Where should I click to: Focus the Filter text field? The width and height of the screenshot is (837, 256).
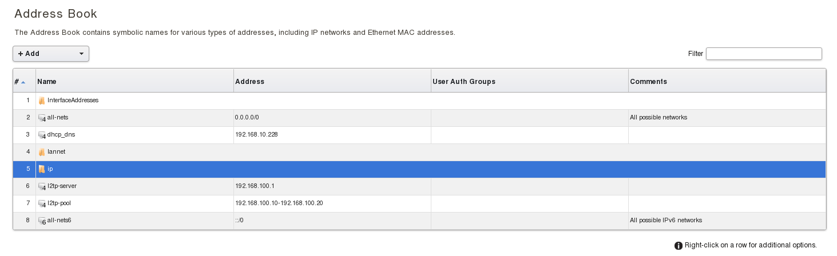pos(764,54)
